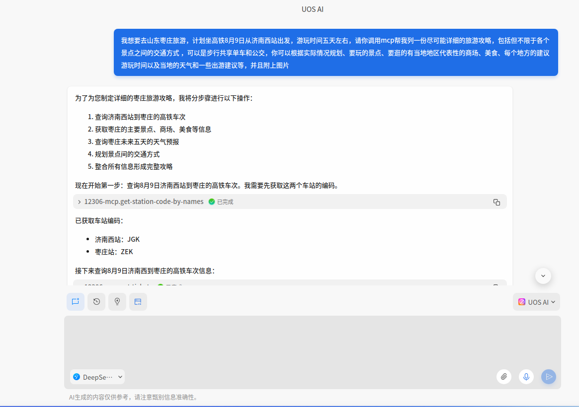Click the text '枣庄站：ZEK'

pyautogui.click(x=114, y=252)
